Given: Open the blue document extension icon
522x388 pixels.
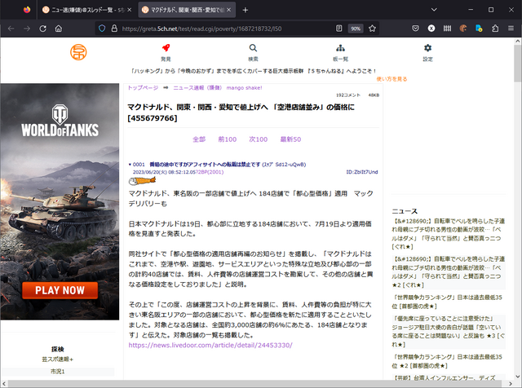Looking at the screenshot, I should (479, 29).
